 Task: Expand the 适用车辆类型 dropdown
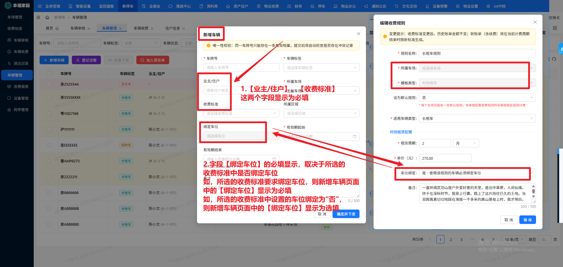(477, 118)
